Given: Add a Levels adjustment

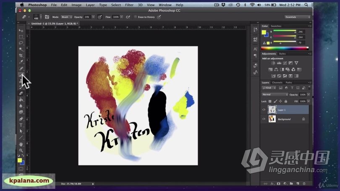Looking at the screenshot, I should click(279, 63).
